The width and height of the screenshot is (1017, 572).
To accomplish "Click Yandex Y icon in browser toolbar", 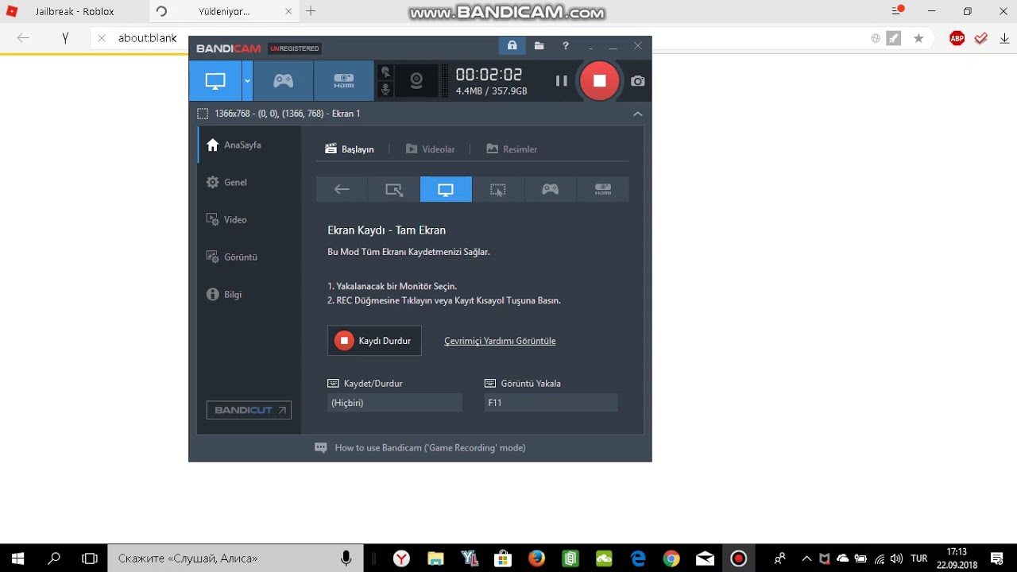I will coord(65,37).
